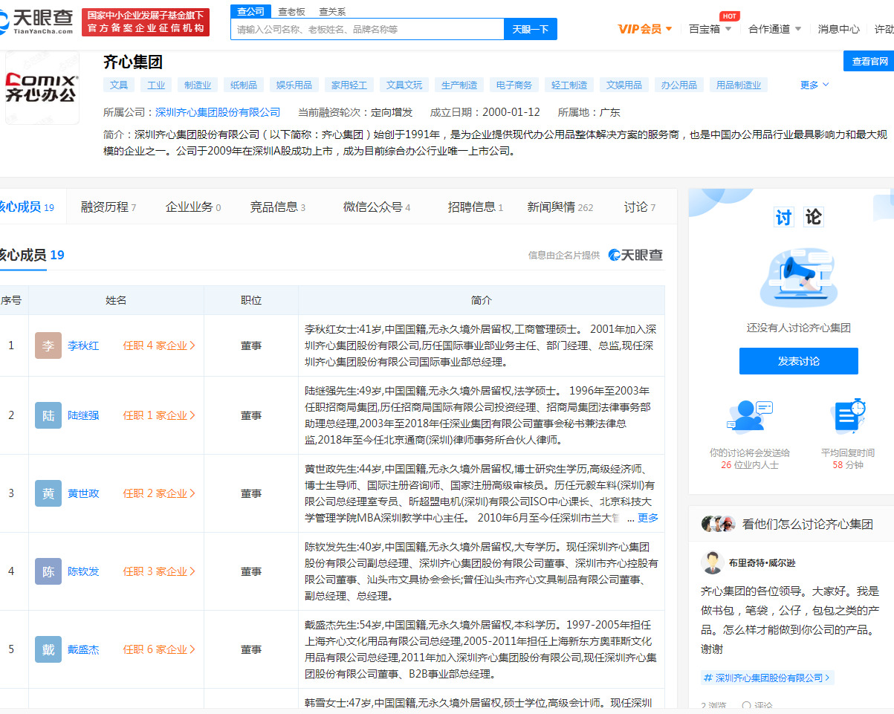Click the 纸制品 tag
The image size is (894, 714).
point(244,85)
